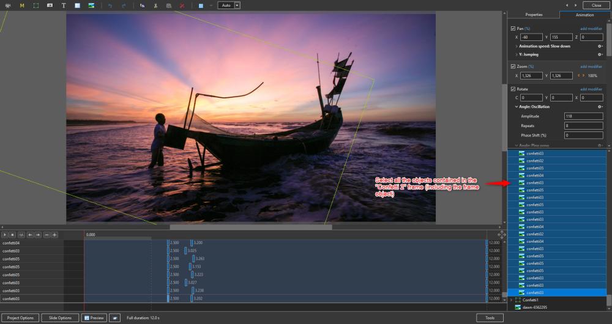This screenshot has width=612, height=324.
Task: Open the gear menu for Angle: Oscillation
Action: pos(600,107)
